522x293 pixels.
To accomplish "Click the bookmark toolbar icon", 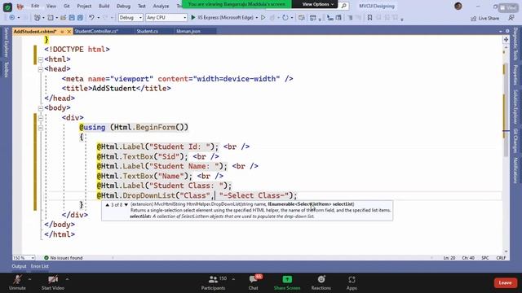I will (x=369, y=18).
